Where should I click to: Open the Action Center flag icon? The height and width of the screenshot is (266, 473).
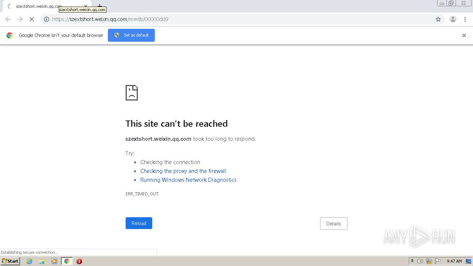coord(438,261)
